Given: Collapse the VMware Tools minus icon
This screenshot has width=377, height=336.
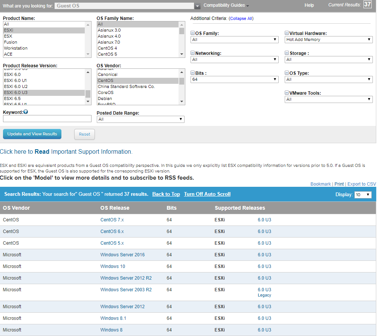Looking at the screenshot, I should 287,93.
